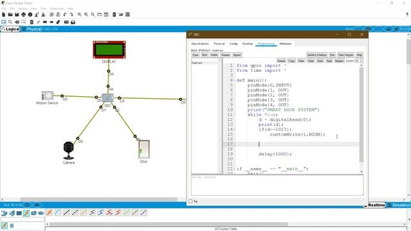The height and width of the screenshot is (231, 411).
Task: Open the Specifications tab in SBC window
Action: (x=200, y=44)
